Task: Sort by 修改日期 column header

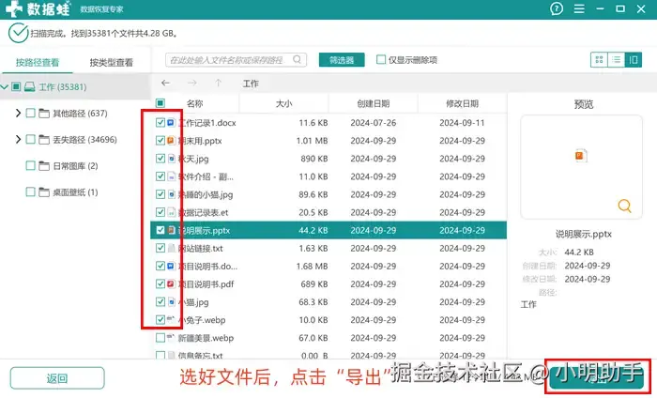Action: [462, 103]
